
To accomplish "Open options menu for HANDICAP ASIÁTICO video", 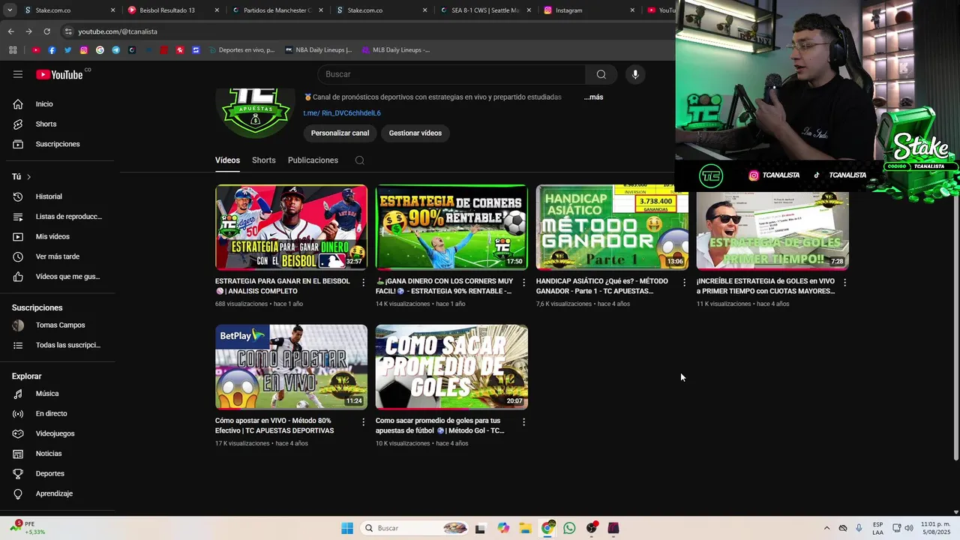I will [684, 283].
